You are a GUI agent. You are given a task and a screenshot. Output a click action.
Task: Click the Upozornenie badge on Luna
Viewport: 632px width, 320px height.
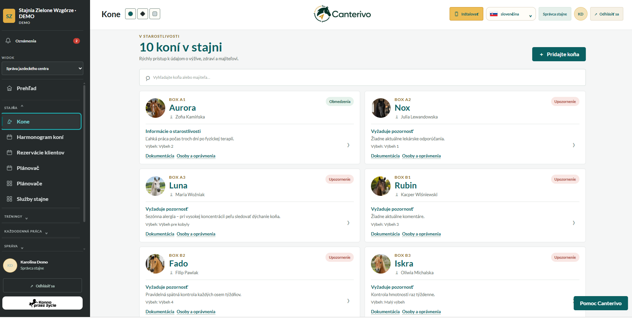pyautogui.click(x=340, y=179)
